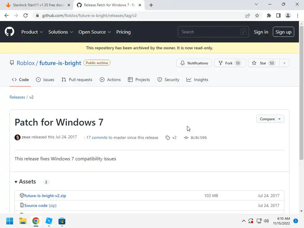Viewport: 304px width, 228px height.
Task: Open the Code tab
Action: (x=20, y=80)
